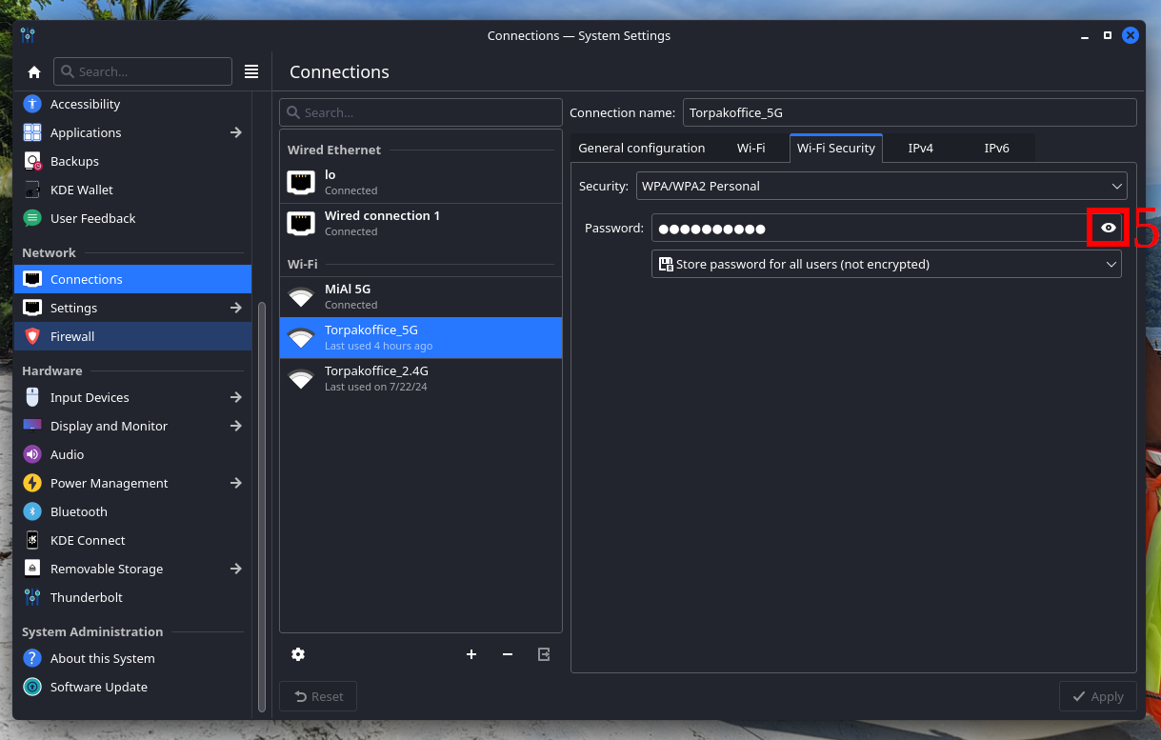Screen dimensions: 1161x740
Task: Switch to the General configuration tab
Action: (x=641, y=148)
